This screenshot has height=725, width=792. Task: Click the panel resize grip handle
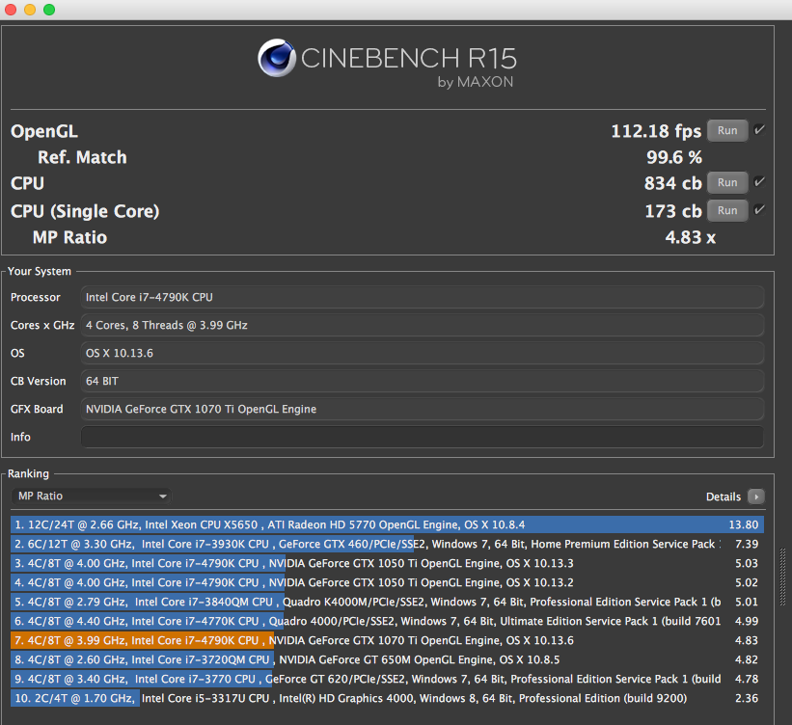click(x=783, y=577)
